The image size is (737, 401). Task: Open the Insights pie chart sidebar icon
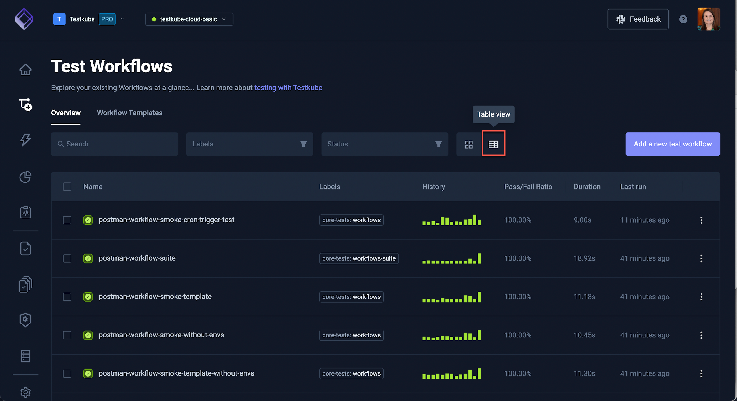click(x=25, y=177)
